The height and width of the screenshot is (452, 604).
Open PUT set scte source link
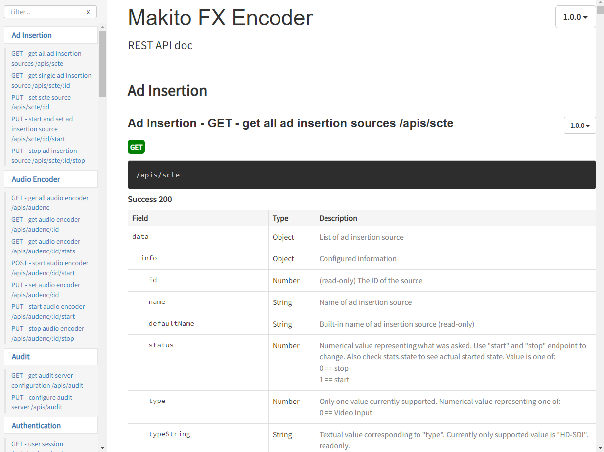point(41,102)
